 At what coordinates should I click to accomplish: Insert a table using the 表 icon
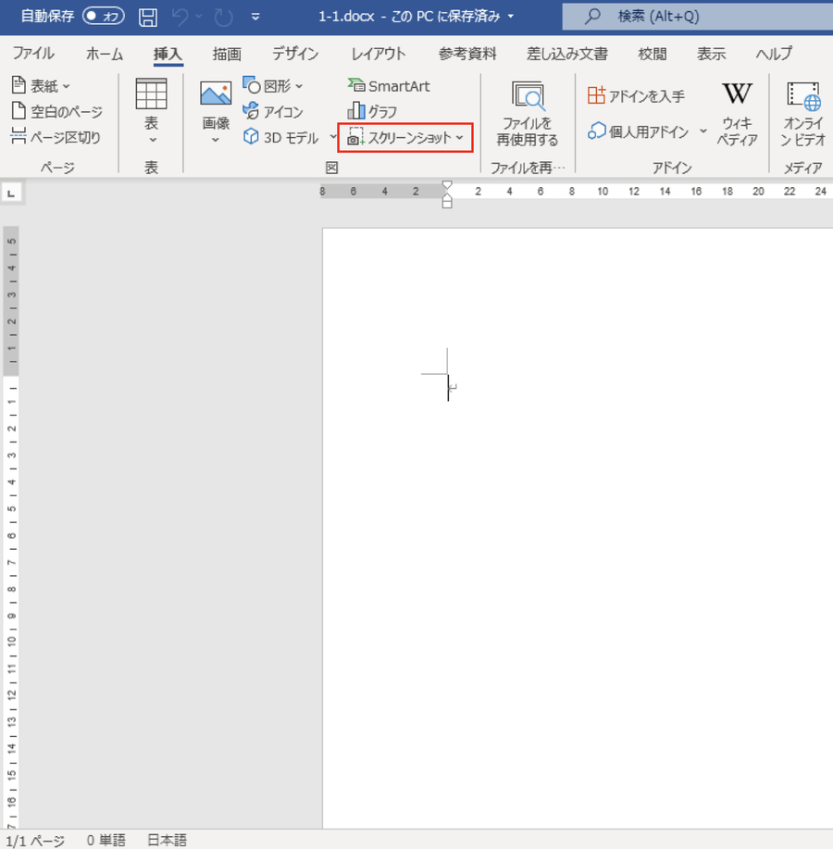tap(151, 110)
